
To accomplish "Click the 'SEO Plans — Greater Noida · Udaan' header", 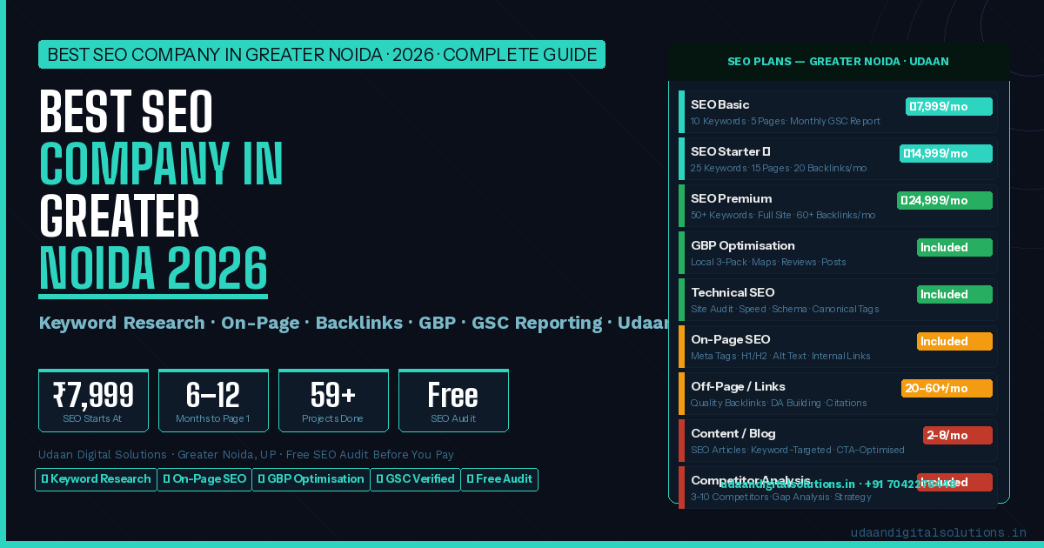I will pos(838,62).
